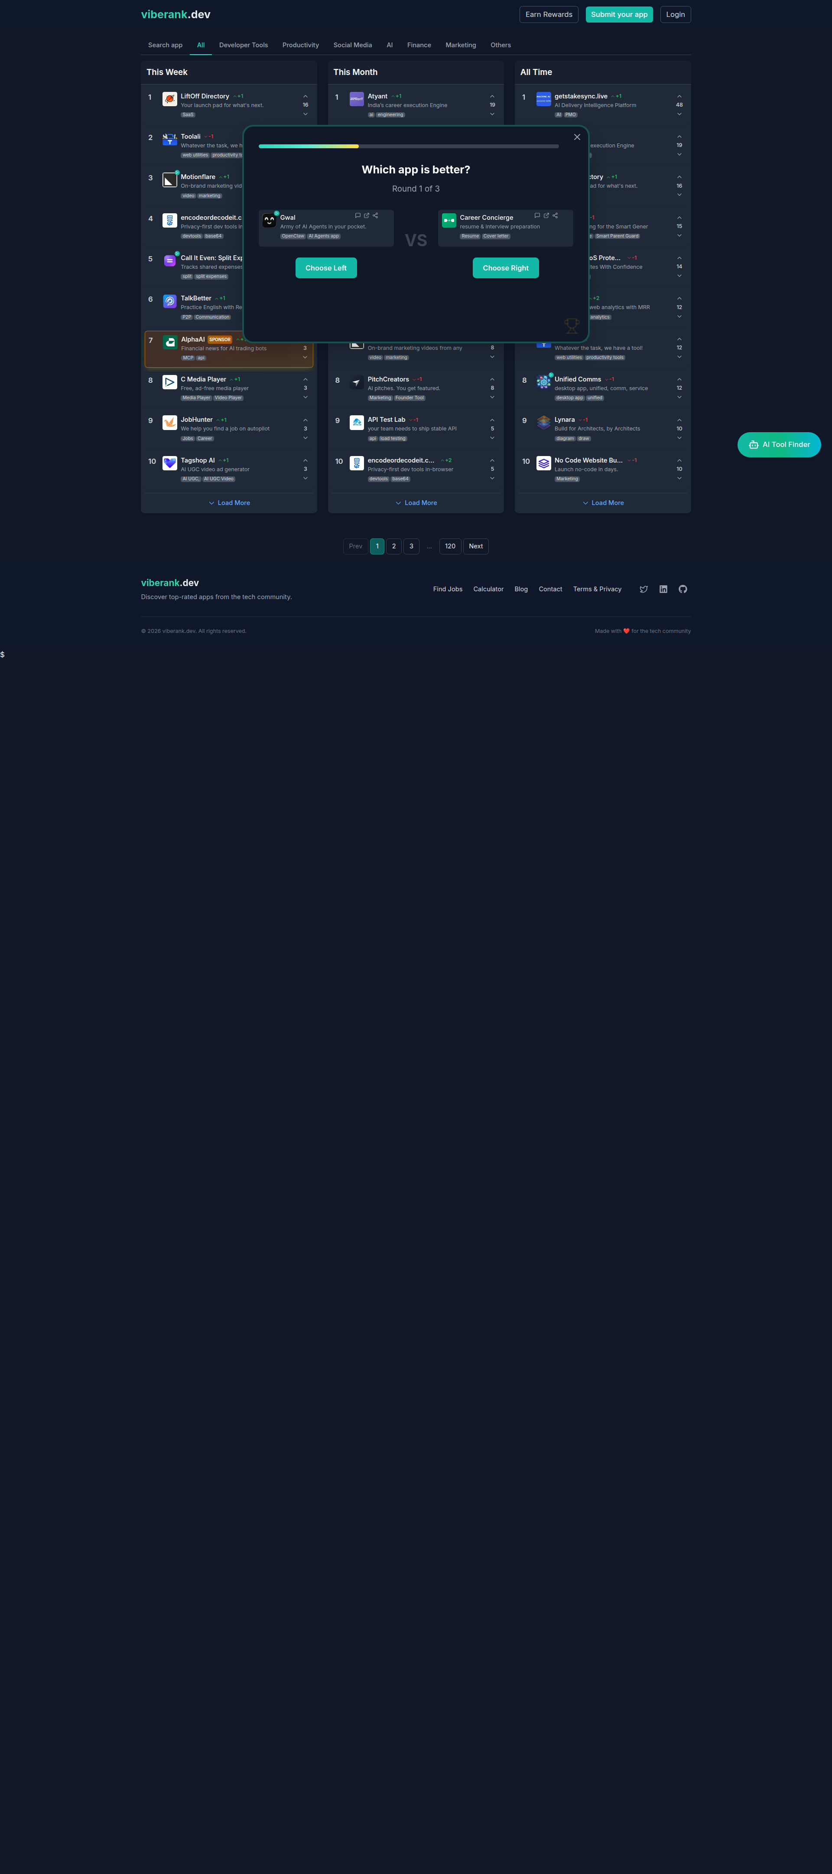Open the Contact footer link
The height and width of the screenshot is (1874, 832).
(550, 589)
